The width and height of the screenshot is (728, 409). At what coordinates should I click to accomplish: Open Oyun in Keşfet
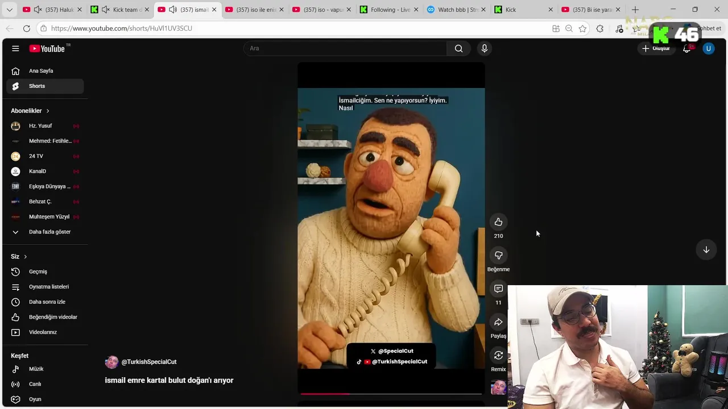(x=45, y=399)
